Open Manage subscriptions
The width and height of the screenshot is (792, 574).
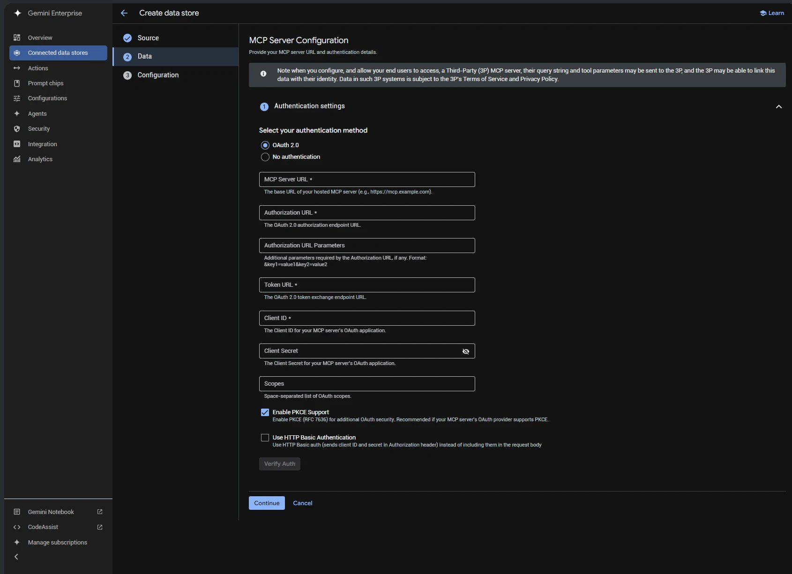pyautogui.click(x=58, y=543)
